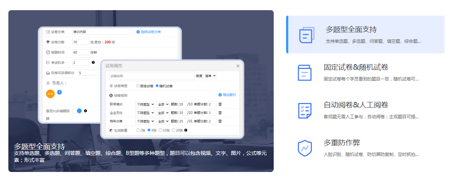Image resolution: width=450 pixels, height=185 pixels.
Task: Click the checklist icon beside 自动阅卷&人工阅卷
Action: tap(305, 110)
